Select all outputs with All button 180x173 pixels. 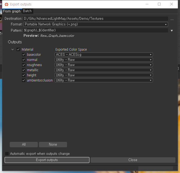(x=24, y=145)
